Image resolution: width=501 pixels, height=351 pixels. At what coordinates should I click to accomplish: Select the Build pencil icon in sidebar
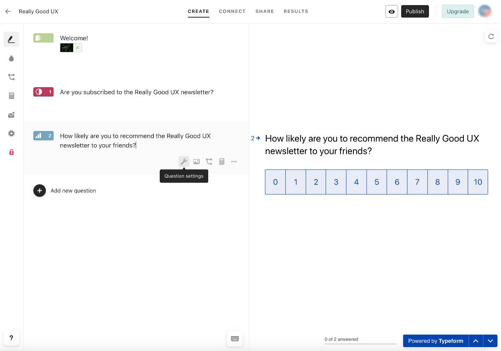pos(11,39)
